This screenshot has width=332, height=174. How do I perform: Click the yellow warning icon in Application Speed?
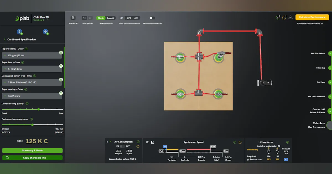pyautogui.click(x=240, y=142)
